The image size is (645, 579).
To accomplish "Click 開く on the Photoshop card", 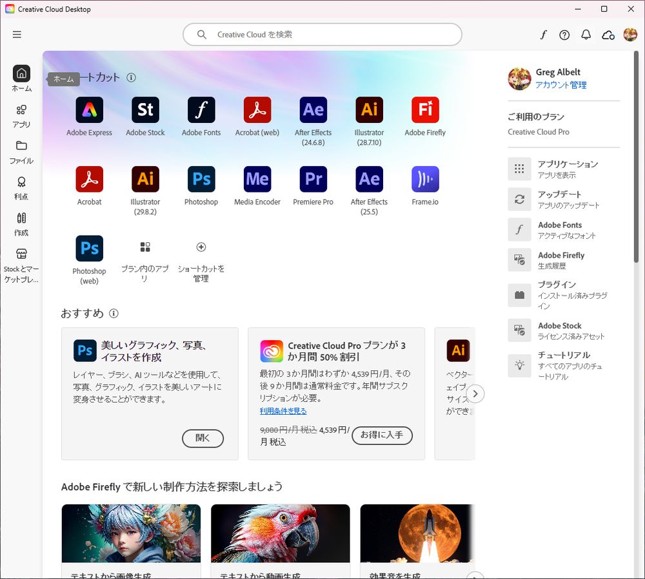I will tap(203, 438).
